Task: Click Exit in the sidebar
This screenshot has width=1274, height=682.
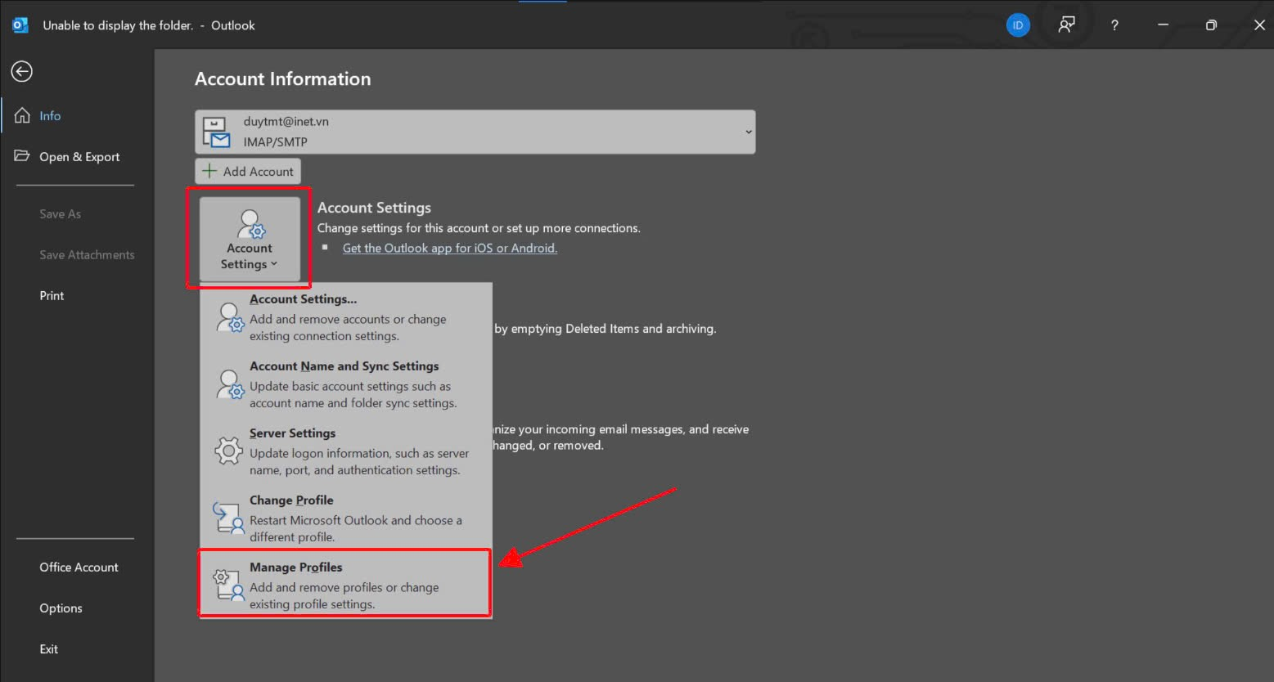Action: pyautogui.click(x=49, y=649)
